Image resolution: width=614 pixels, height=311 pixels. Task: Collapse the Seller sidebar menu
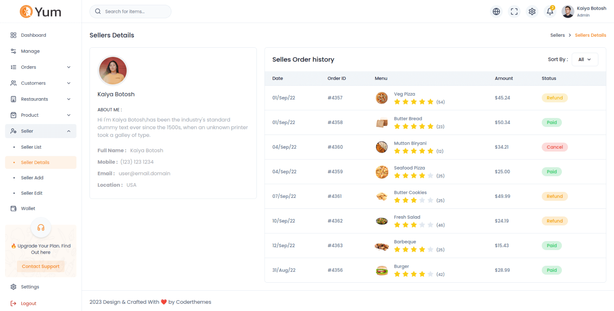(40, 131)
